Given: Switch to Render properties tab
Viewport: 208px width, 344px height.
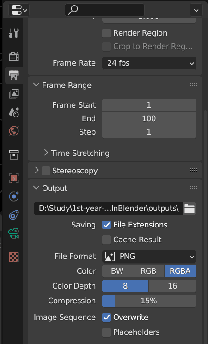Looking at the screenshot, I should click(14, 56).
